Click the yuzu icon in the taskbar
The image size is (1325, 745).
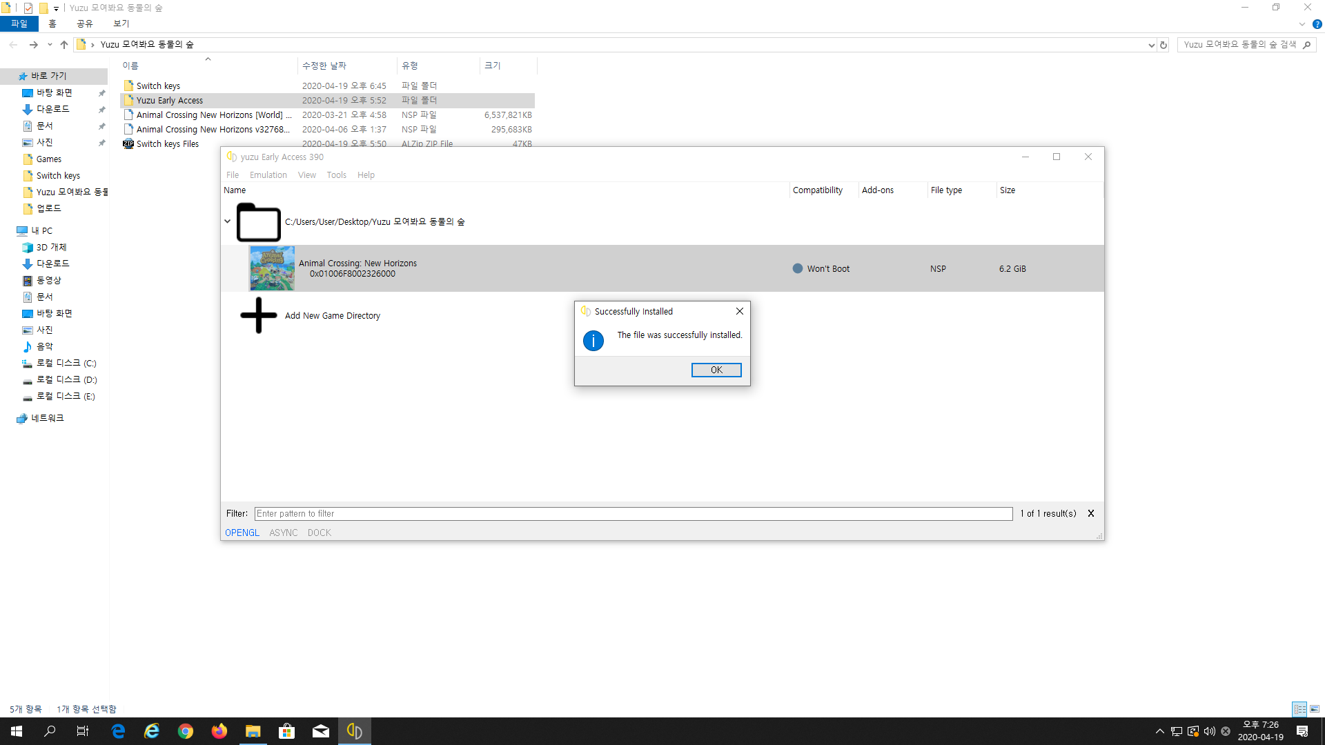[x=355, y=731]
